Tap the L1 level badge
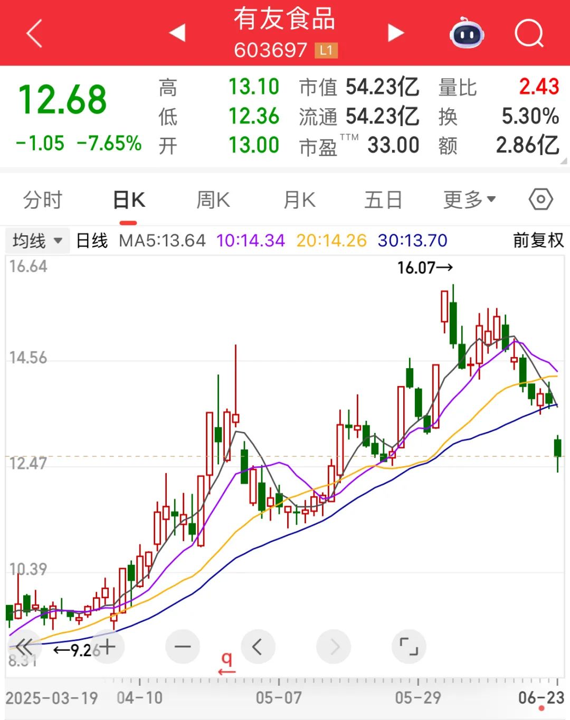Image resolution: width=570 pixels, height=720 pixels. (326, 51)
